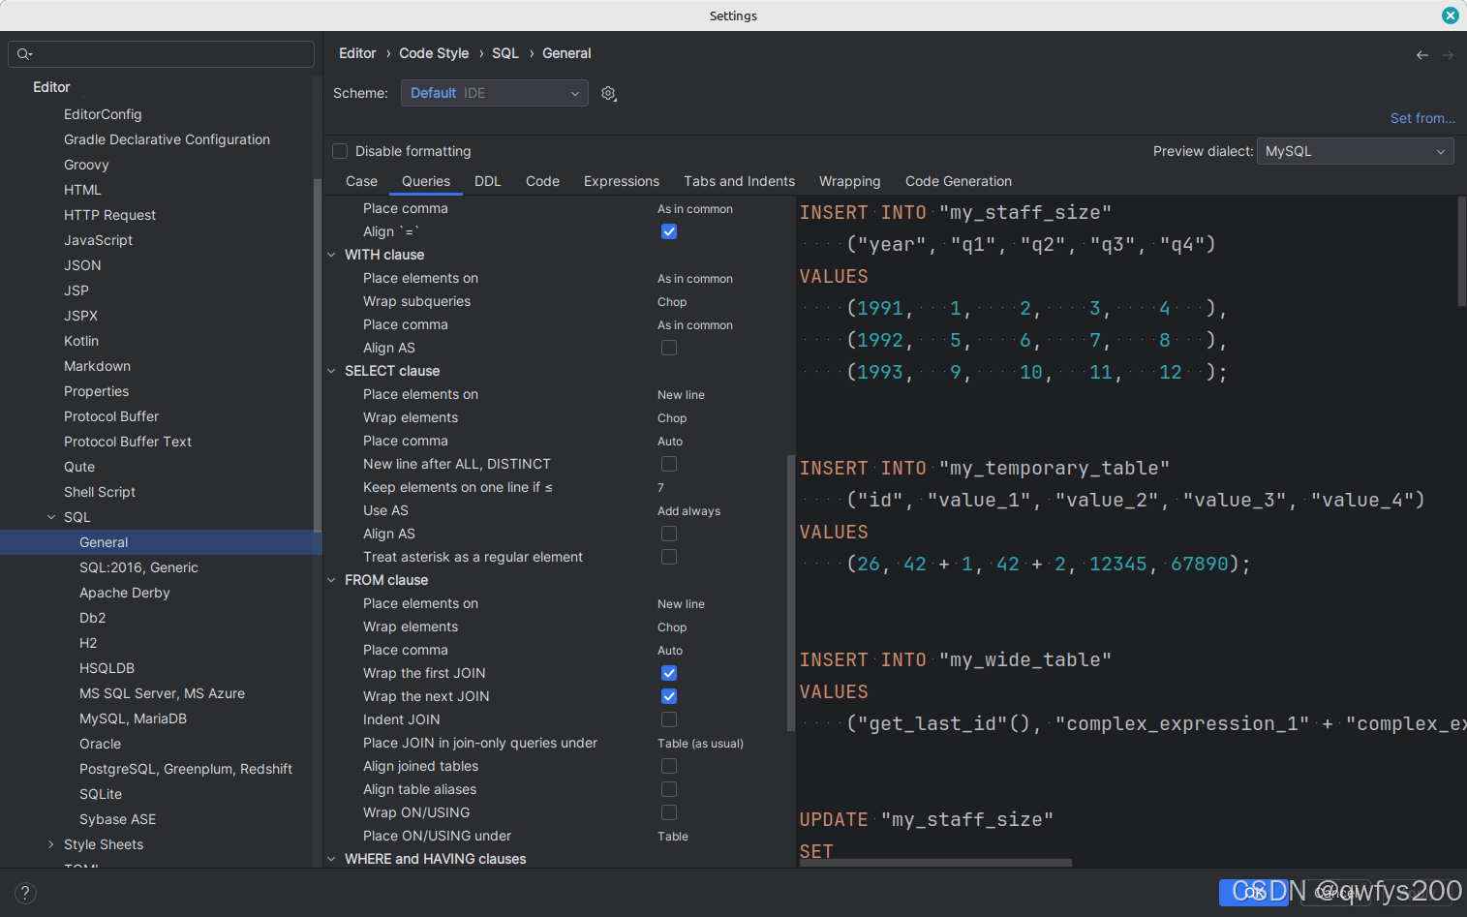Select Sybase ASE dialect
1467x917 pixels.
coord(117,819)
